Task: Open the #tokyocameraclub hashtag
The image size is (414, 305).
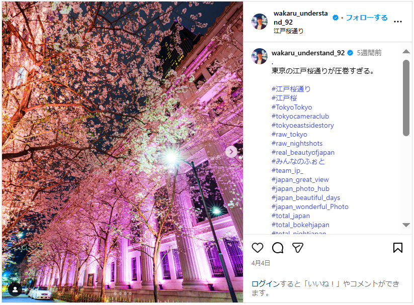Action: [300, 117]
